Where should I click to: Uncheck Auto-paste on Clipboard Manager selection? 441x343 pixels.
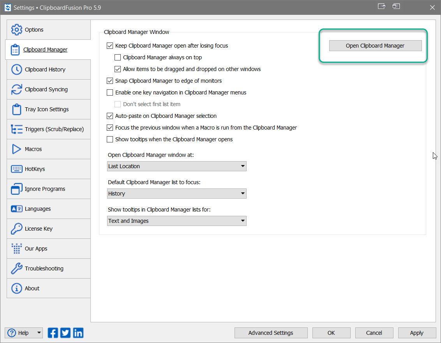tap(110, 116)
